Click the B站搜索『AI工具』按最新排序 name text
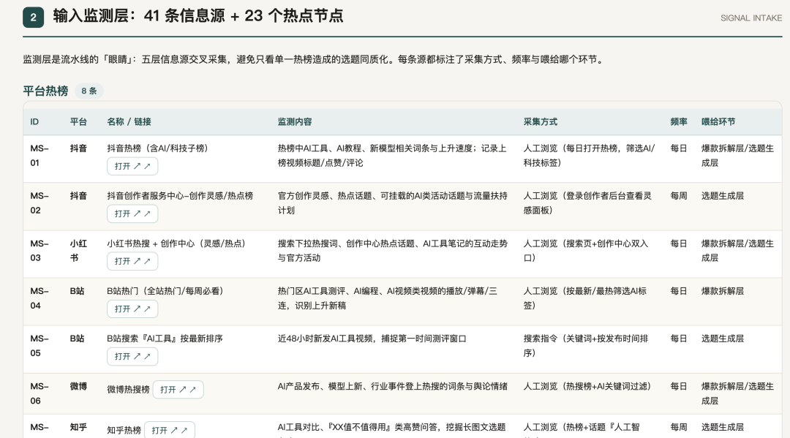The width and height of the screenshot is (790, 438). [x=165, y=339]
